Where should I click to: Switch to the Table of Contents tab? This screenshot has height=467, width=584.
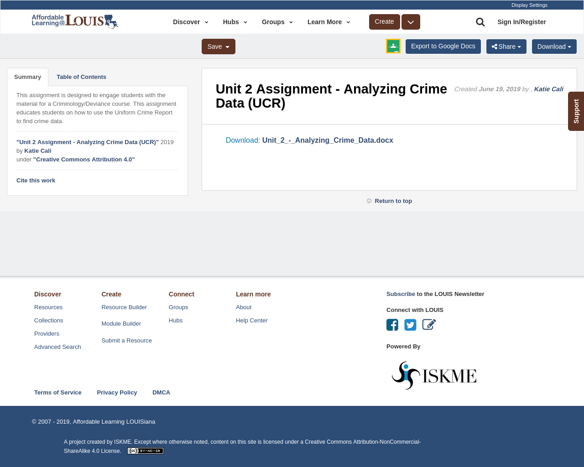[x=81, y=76]
